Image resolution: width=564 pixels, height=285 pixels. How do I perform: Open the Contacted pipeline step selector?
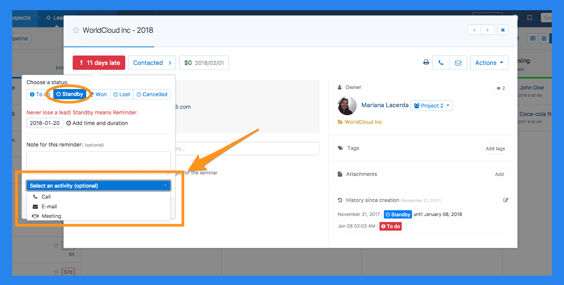(x=152, y=63)
